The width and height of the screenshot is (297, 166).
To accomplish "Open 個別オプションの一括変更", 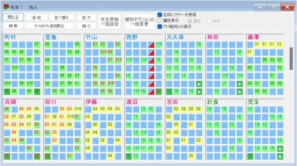I will (x=139, y=22).
